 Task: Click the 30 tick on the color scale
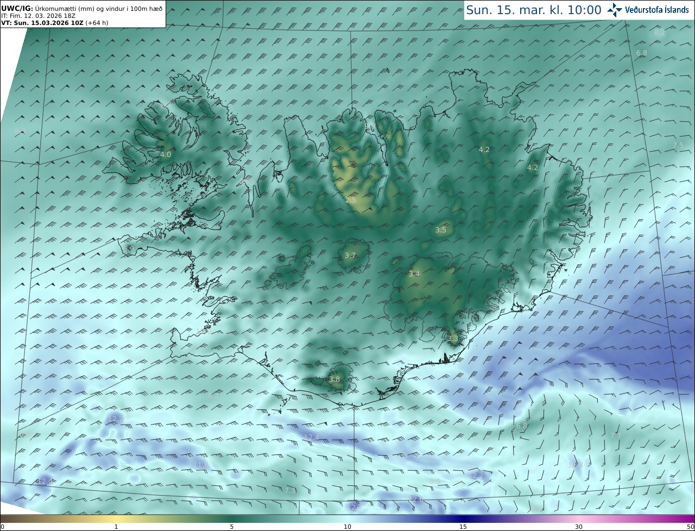tap(579, 527)
